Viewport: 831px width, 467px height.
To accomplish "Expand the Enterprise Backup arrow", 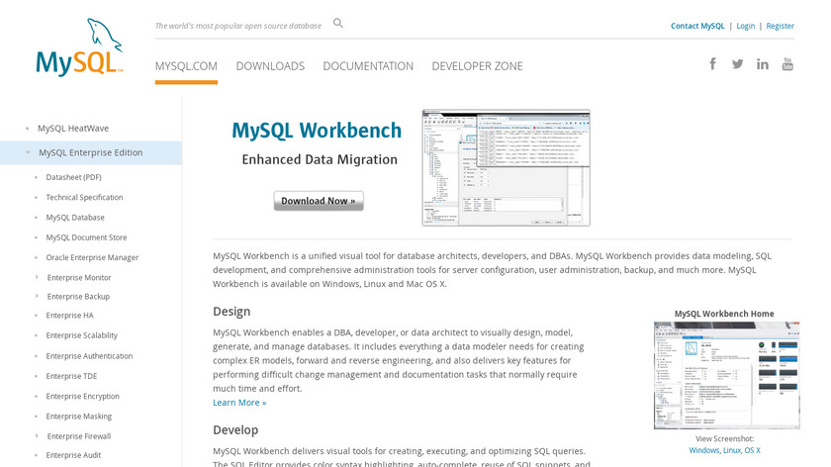I will click(x=37, y=296).
